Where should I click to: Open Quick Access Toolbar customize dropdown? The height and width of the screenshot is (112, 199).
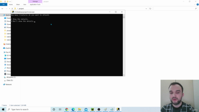click(x=10, y=2)
